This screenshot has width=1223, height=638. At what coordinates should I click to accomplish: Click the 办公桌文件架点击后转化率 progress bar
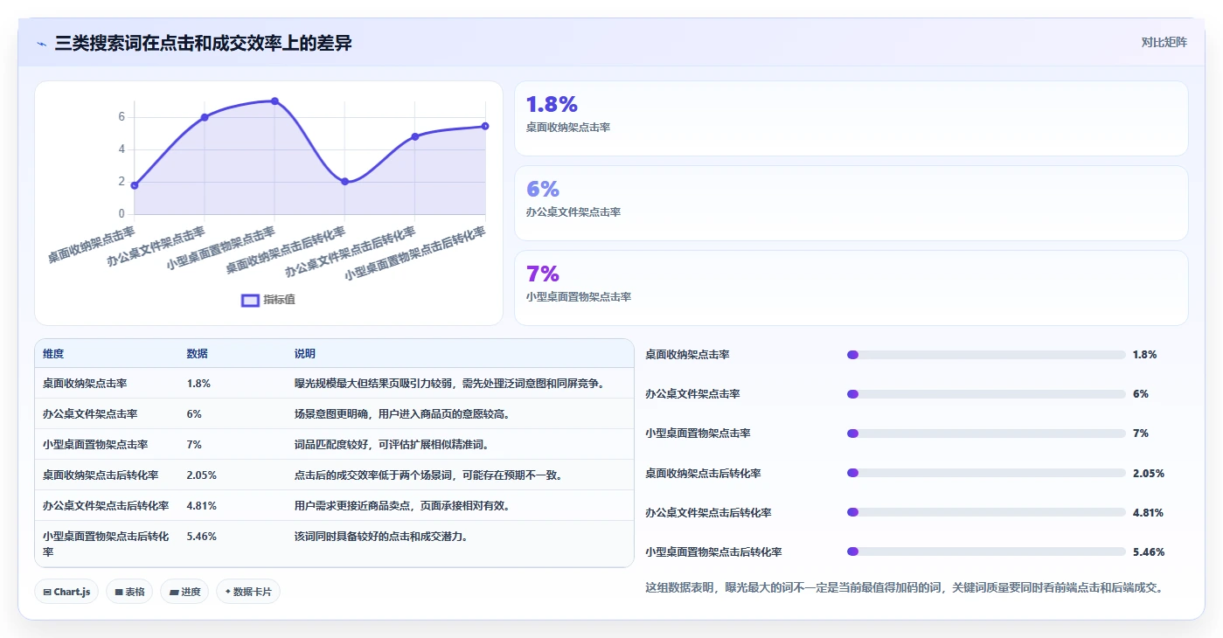point(986,512)
